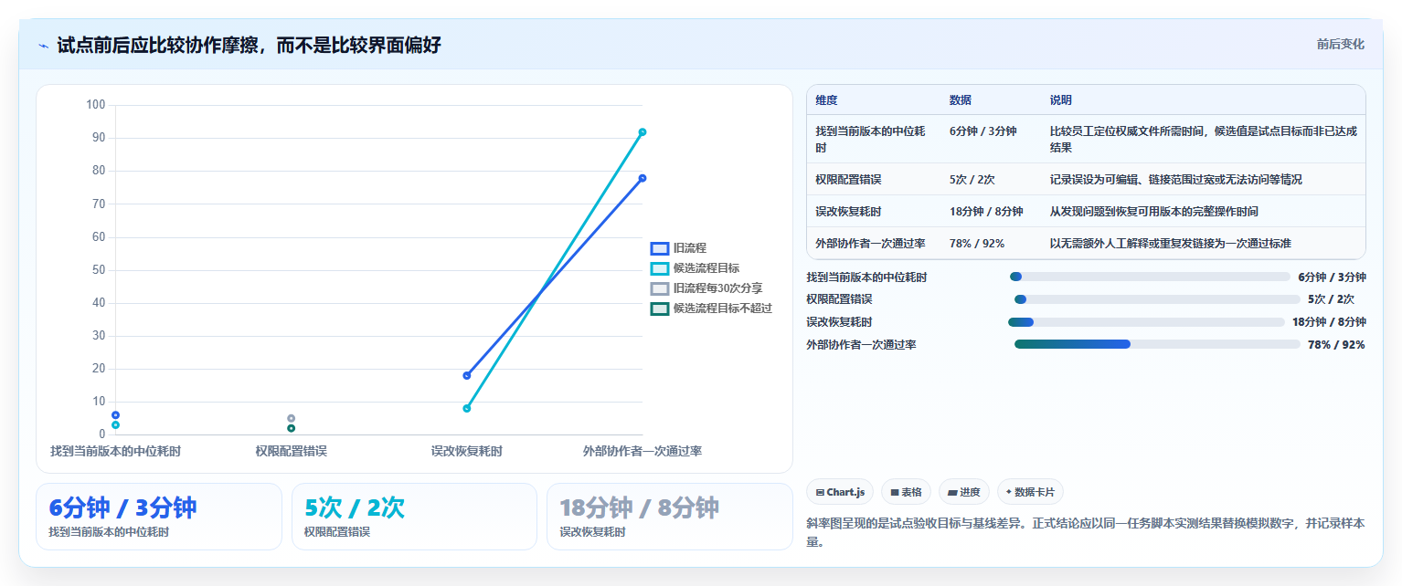The image size is (1402, 586).
Task: Click x-axis label 权限配置错误
Action: 292,451
